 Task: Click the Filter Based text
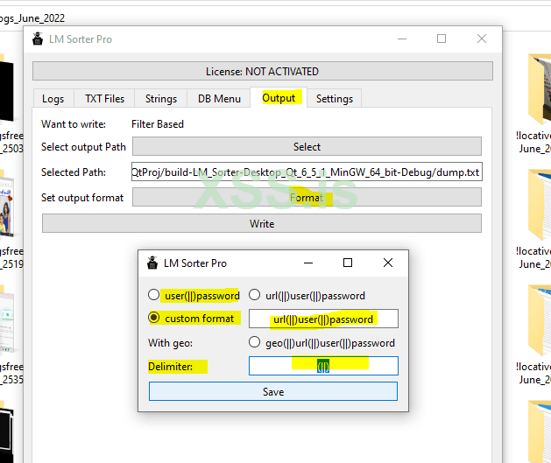(158, 124)
